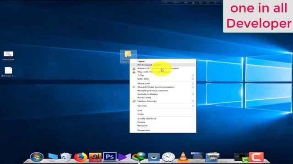Open the Camtasia recorder icon in dock

point(242,158)
